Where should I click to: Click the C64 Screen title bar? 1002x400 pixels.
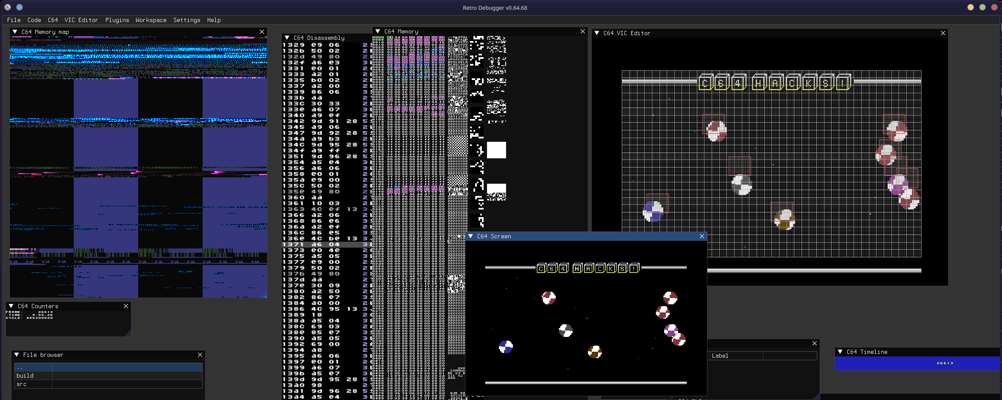[x=586, y=236]
